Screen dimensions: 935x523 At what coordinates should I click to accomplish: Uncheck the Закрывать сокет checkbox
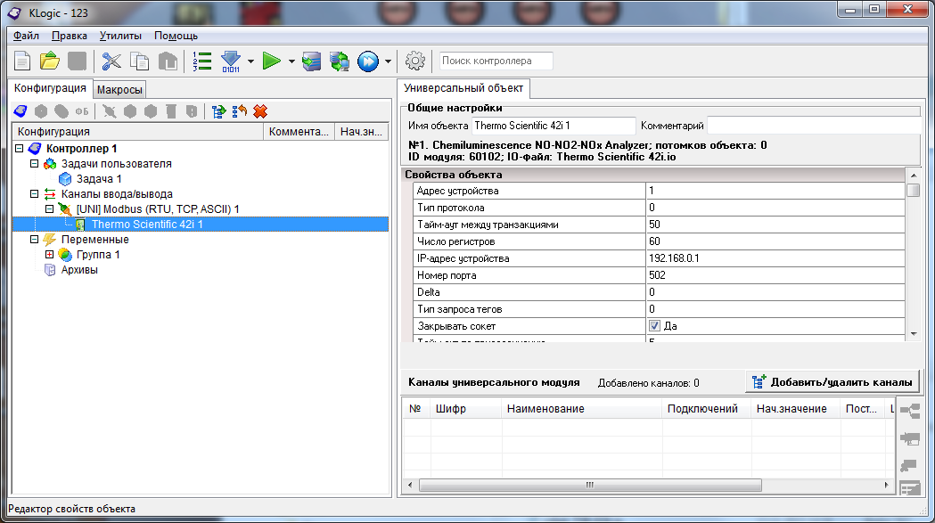pos(655,326)
